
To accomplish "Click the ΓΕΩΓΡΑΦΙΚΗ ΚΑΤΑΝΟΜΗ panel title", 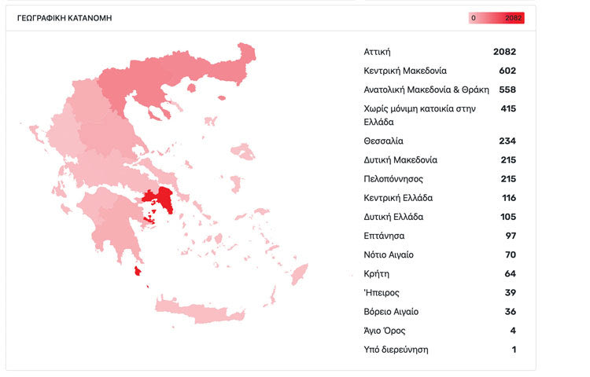I will (65, 18).
